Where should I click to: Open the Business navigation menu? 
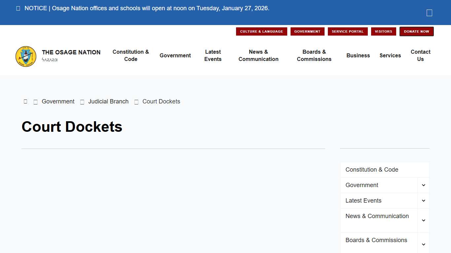tap(358, 55)
